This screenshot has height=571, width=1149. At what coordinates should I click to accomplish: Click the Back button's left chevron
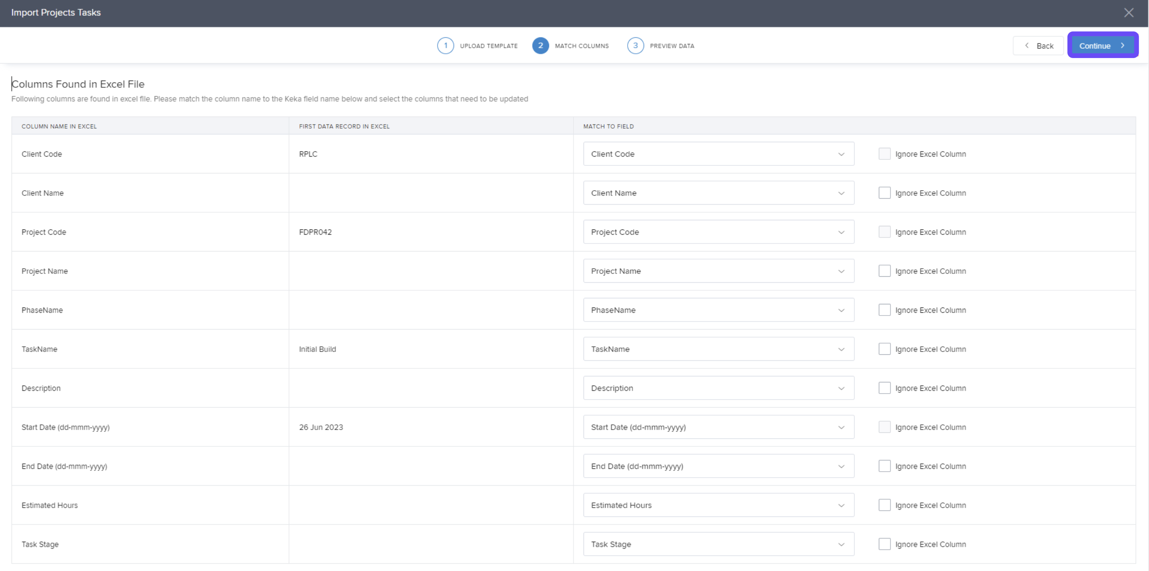[1027, 46]
